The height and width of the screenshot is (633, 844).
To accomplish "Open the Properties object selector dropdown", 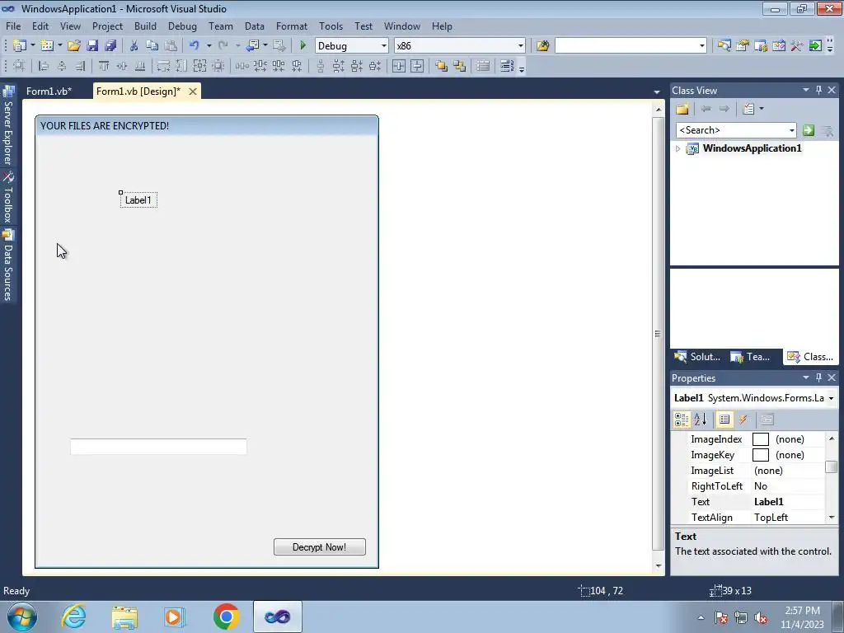I will coord(831,398).
